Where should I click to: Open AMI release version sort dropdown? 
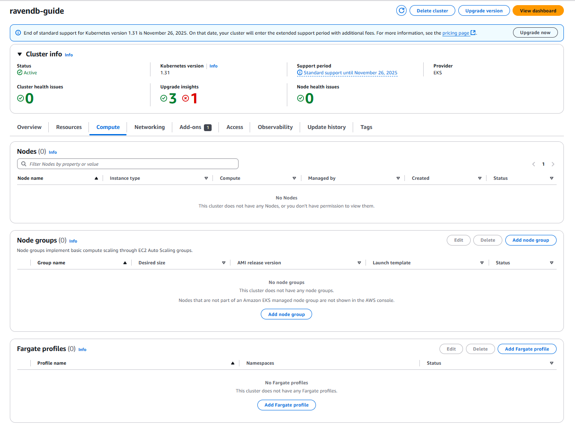click(359, 263)
